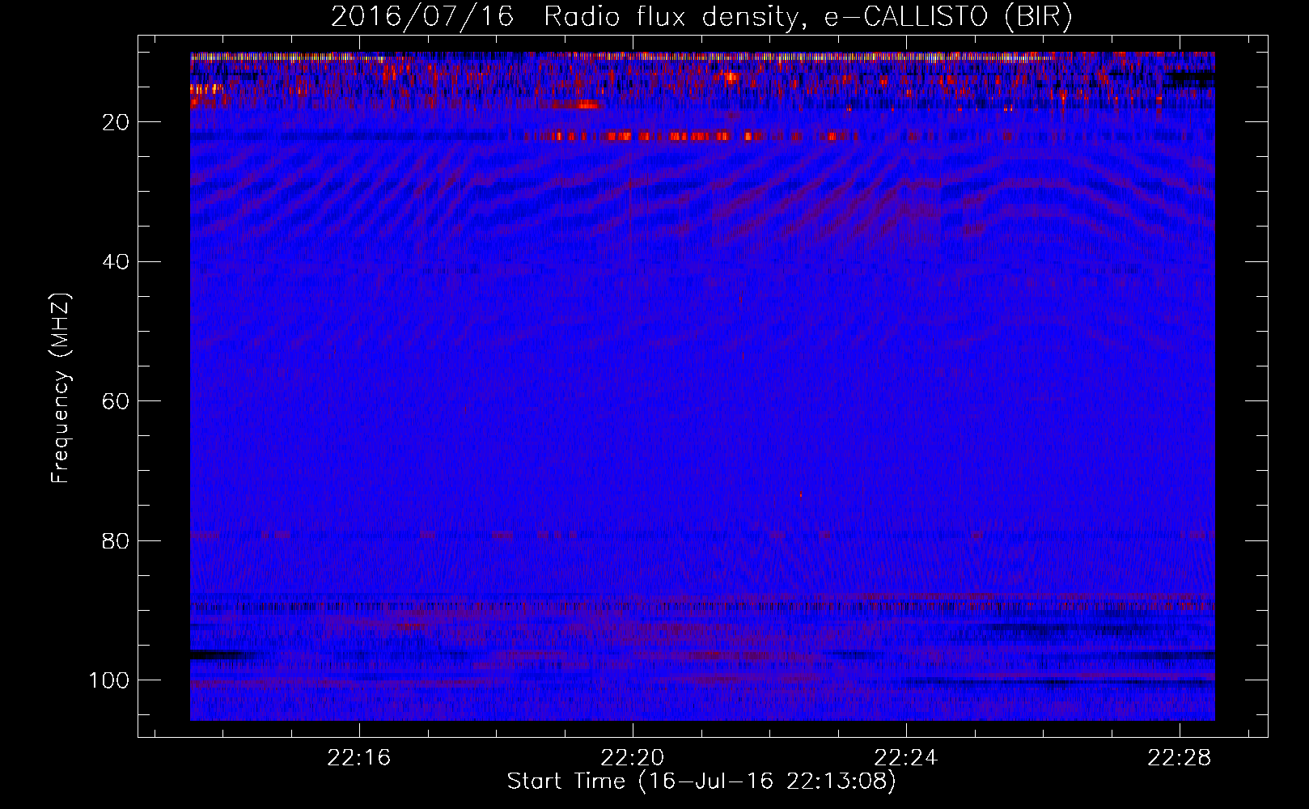Click the 'Start Time (16-Jul-16 22:13:08)' label

[701, 781]
